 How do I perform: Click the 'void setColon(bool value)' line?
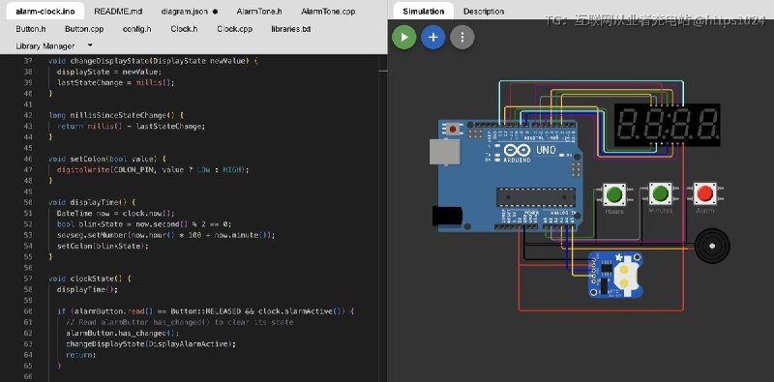pos(107,159)
